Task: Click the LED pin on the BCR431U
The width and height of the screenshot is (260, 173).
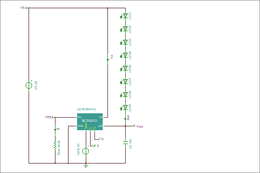Action: 100,126
